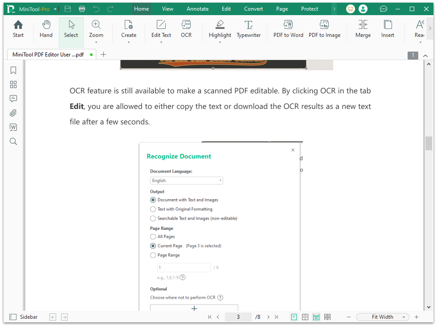Open the user account icon
The image size is (437, 325).
click(363, 9)
